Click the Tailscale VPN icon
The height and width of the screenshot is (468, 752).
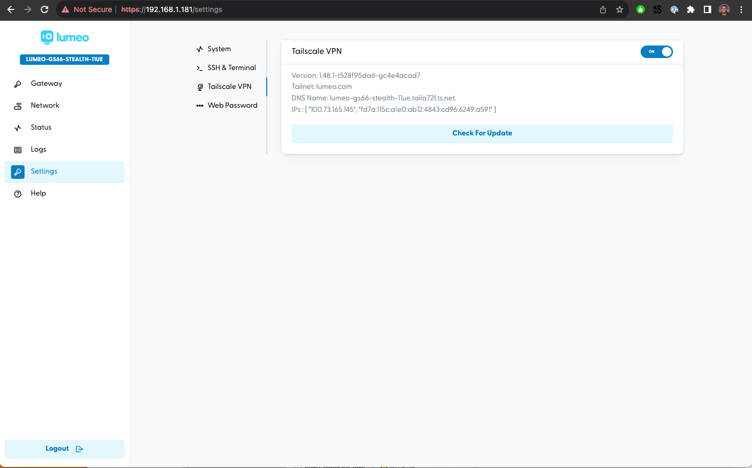click(x=200, y=87)
